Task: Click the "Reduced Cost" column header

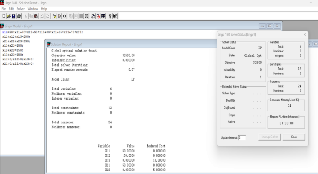Action: 156,146
